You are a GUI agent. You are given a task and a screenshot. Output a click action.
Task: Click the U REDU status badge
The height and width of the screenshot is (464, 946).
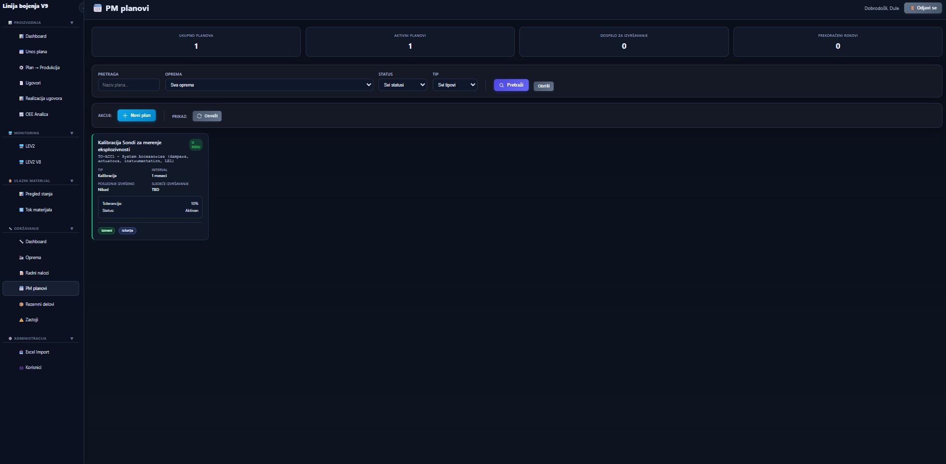coord(196,145)
